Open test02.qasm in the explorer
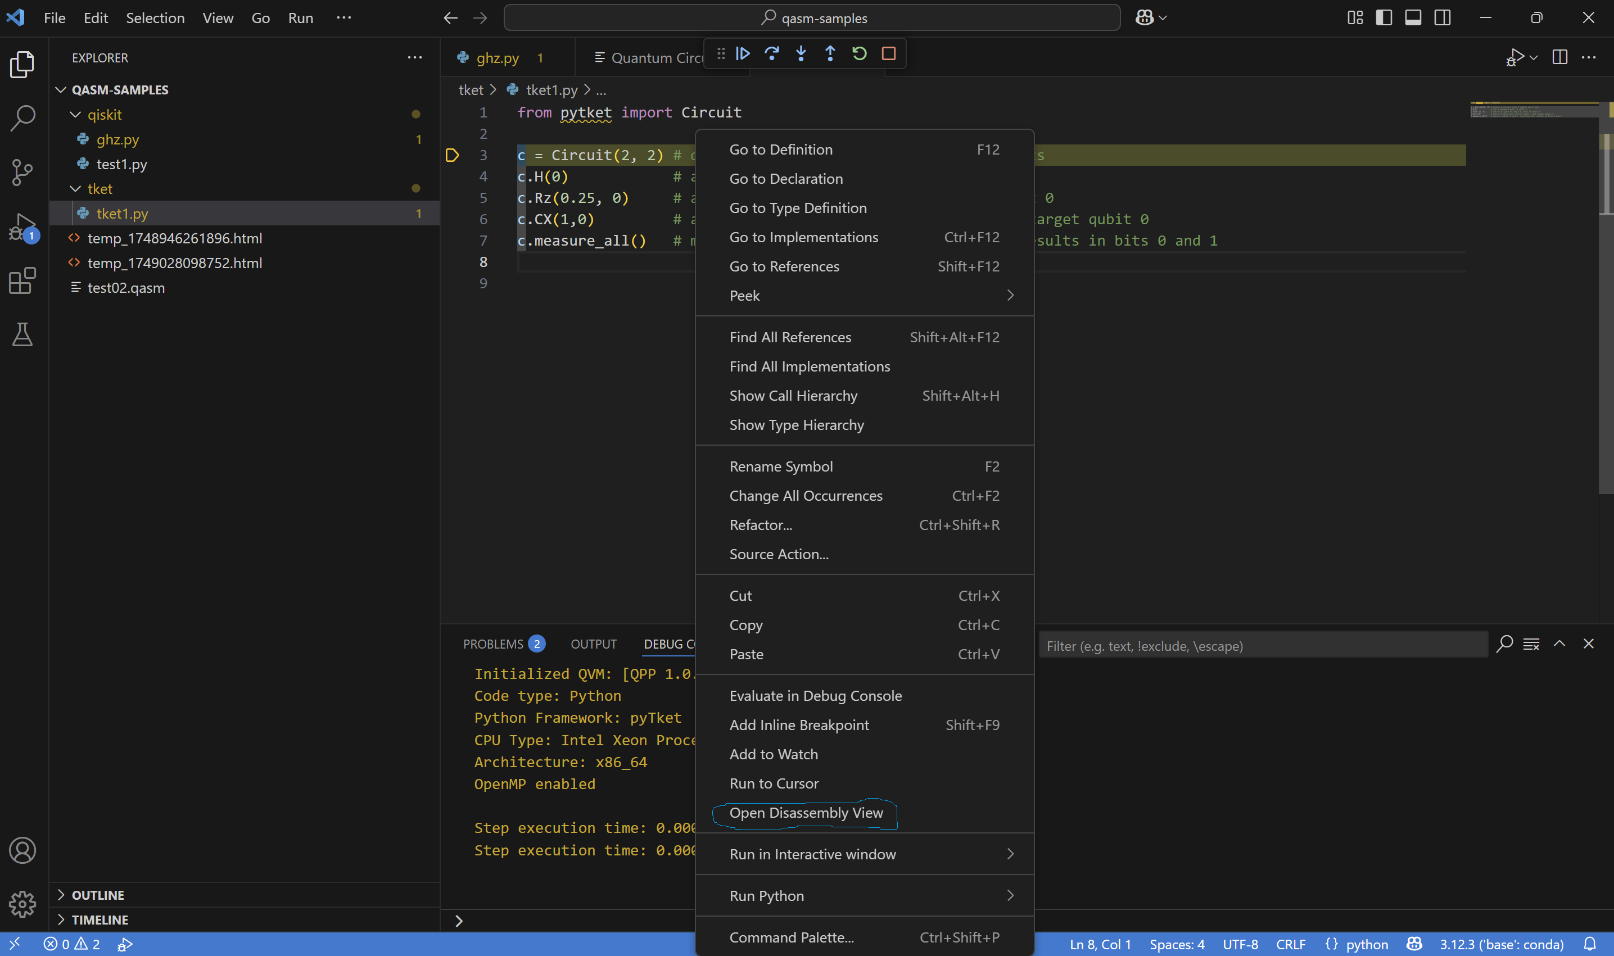This screenshot has height=956, width=1614. (125, 288)
